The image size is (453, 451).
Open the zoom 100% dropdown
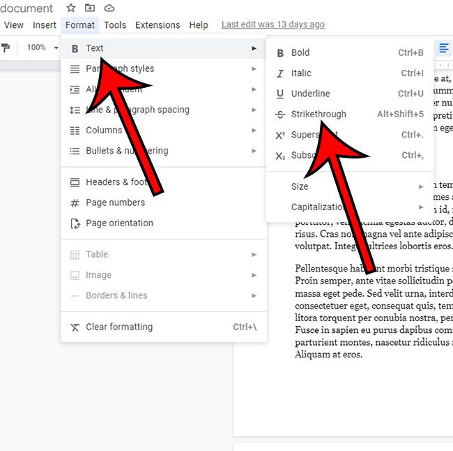click(x=43, y=48)
